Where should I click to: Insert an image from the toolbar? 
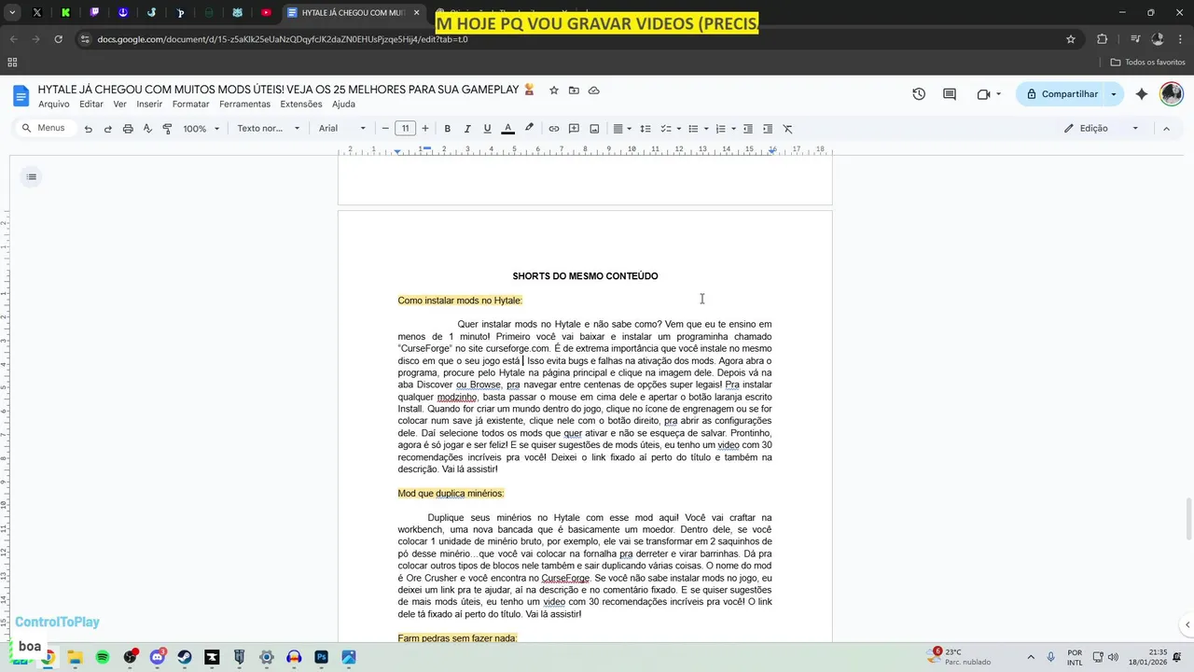(x=594, y=129)
